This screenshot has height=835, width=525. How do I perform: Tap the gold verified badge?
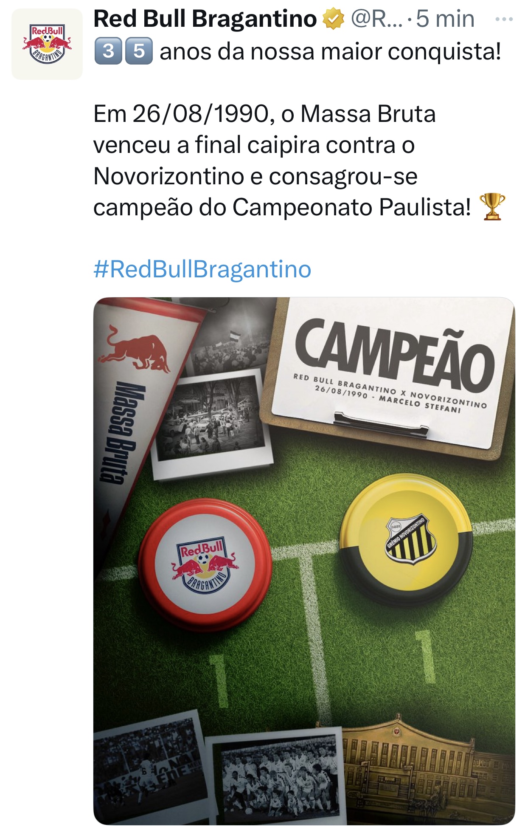[x=334, y=20]
